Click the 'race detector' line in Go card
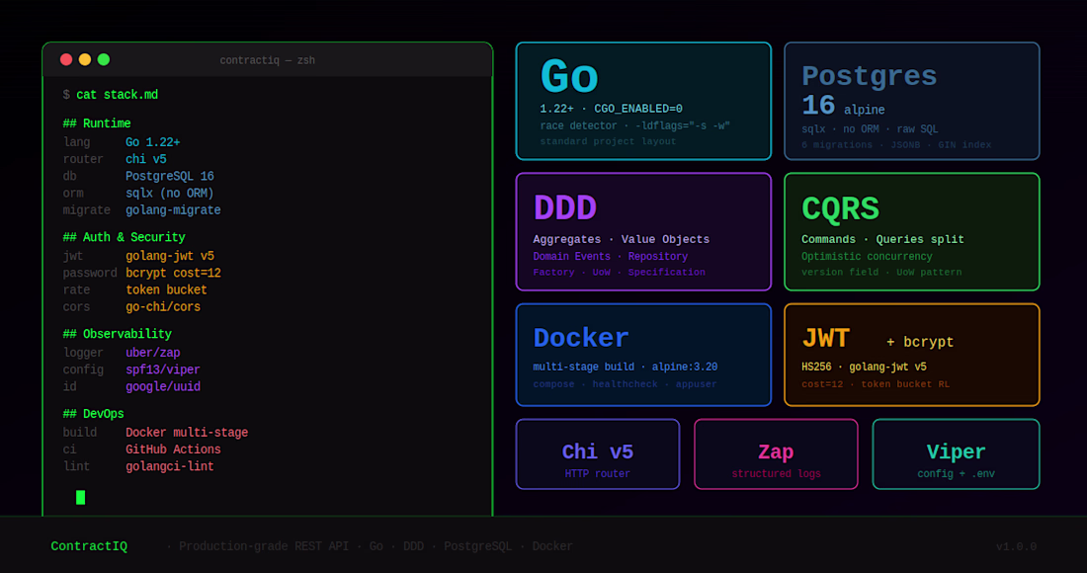Screen dimensions: 1087x573 point(634,126)
